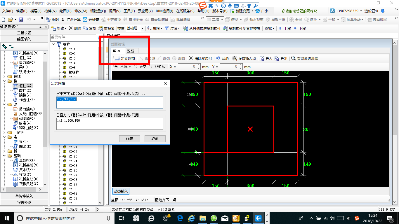Open the 工程设置 panel
Viewport: 399px width, 224px height.
coord(24,33)
